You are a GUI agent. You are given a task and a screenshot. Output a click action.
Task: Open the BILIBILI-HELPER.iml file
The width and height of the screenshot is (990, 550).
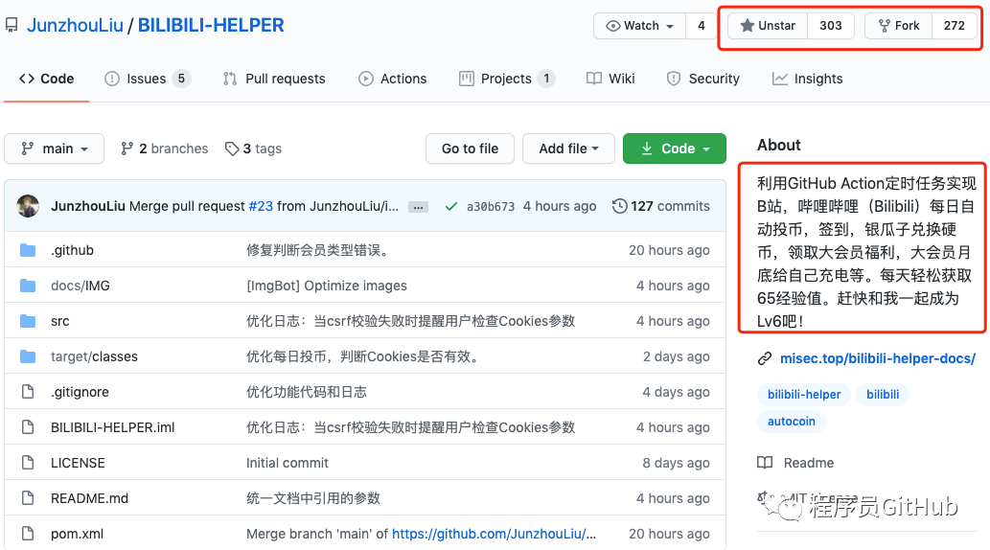pyautogui.click(x=112, y=427)
